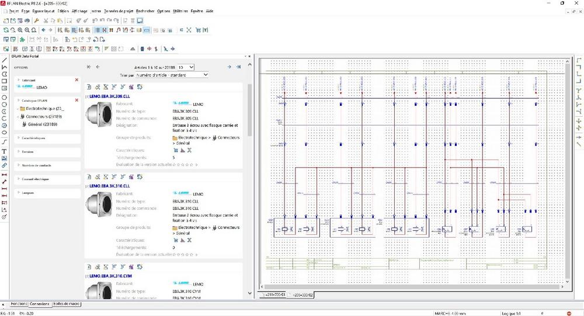This screenshot has height=316, width=584.
Task: Open the articles-per-page dropdown showing 10
Action: (186, 67)
